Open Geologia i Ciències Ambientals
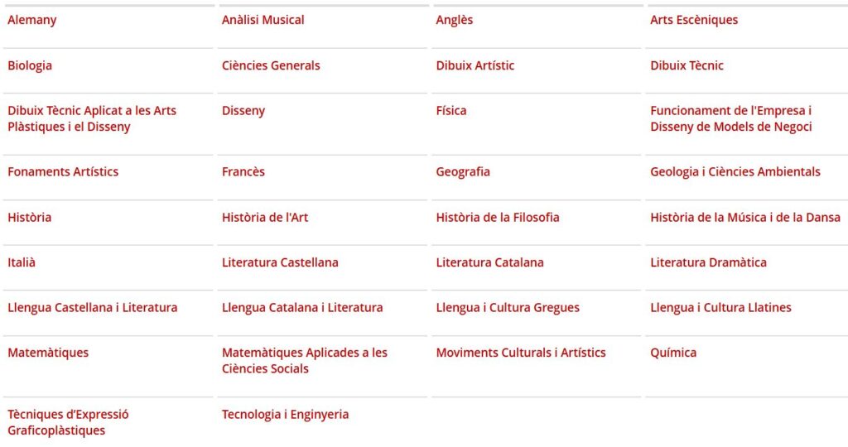 [735, 171]
